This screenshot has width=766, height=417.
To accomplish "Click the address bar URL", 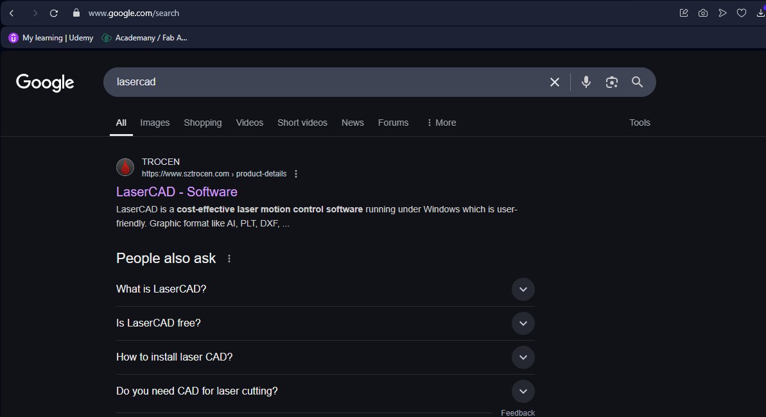I will pos(134,13).
